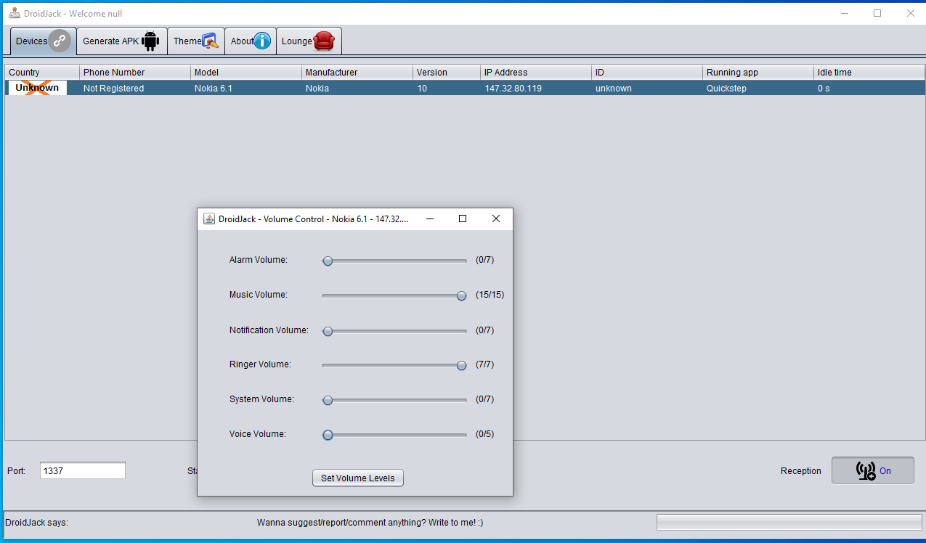Click the "DroidJack says:" status label

coord(36,522)
